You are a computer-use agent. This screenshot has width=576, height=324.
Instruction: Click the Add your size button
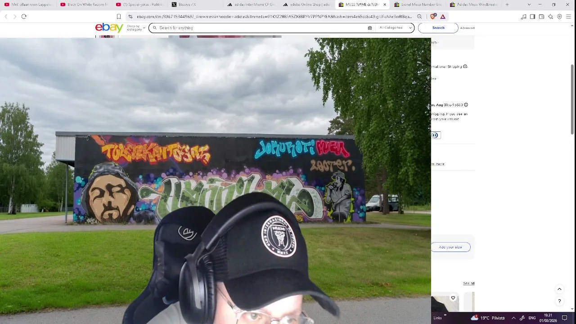click(450, 247)
